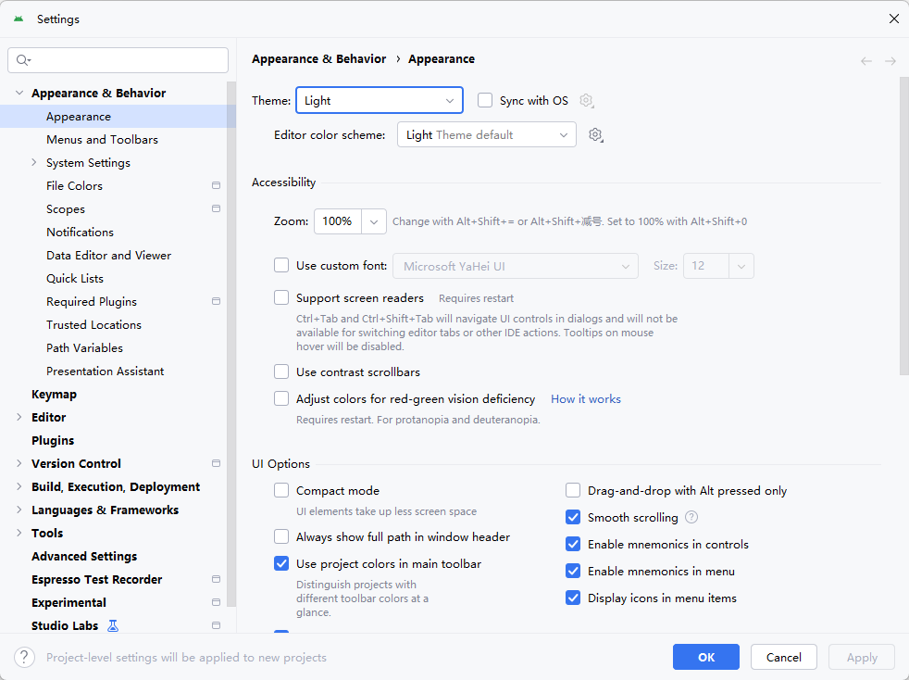909x680 pixels.
Task: Click the OK button
Action: pyautogui.click(x=705, y=657)
